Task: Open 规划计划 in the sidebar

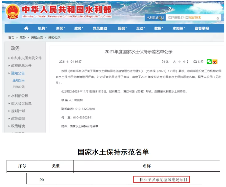Action: (18, 111)
